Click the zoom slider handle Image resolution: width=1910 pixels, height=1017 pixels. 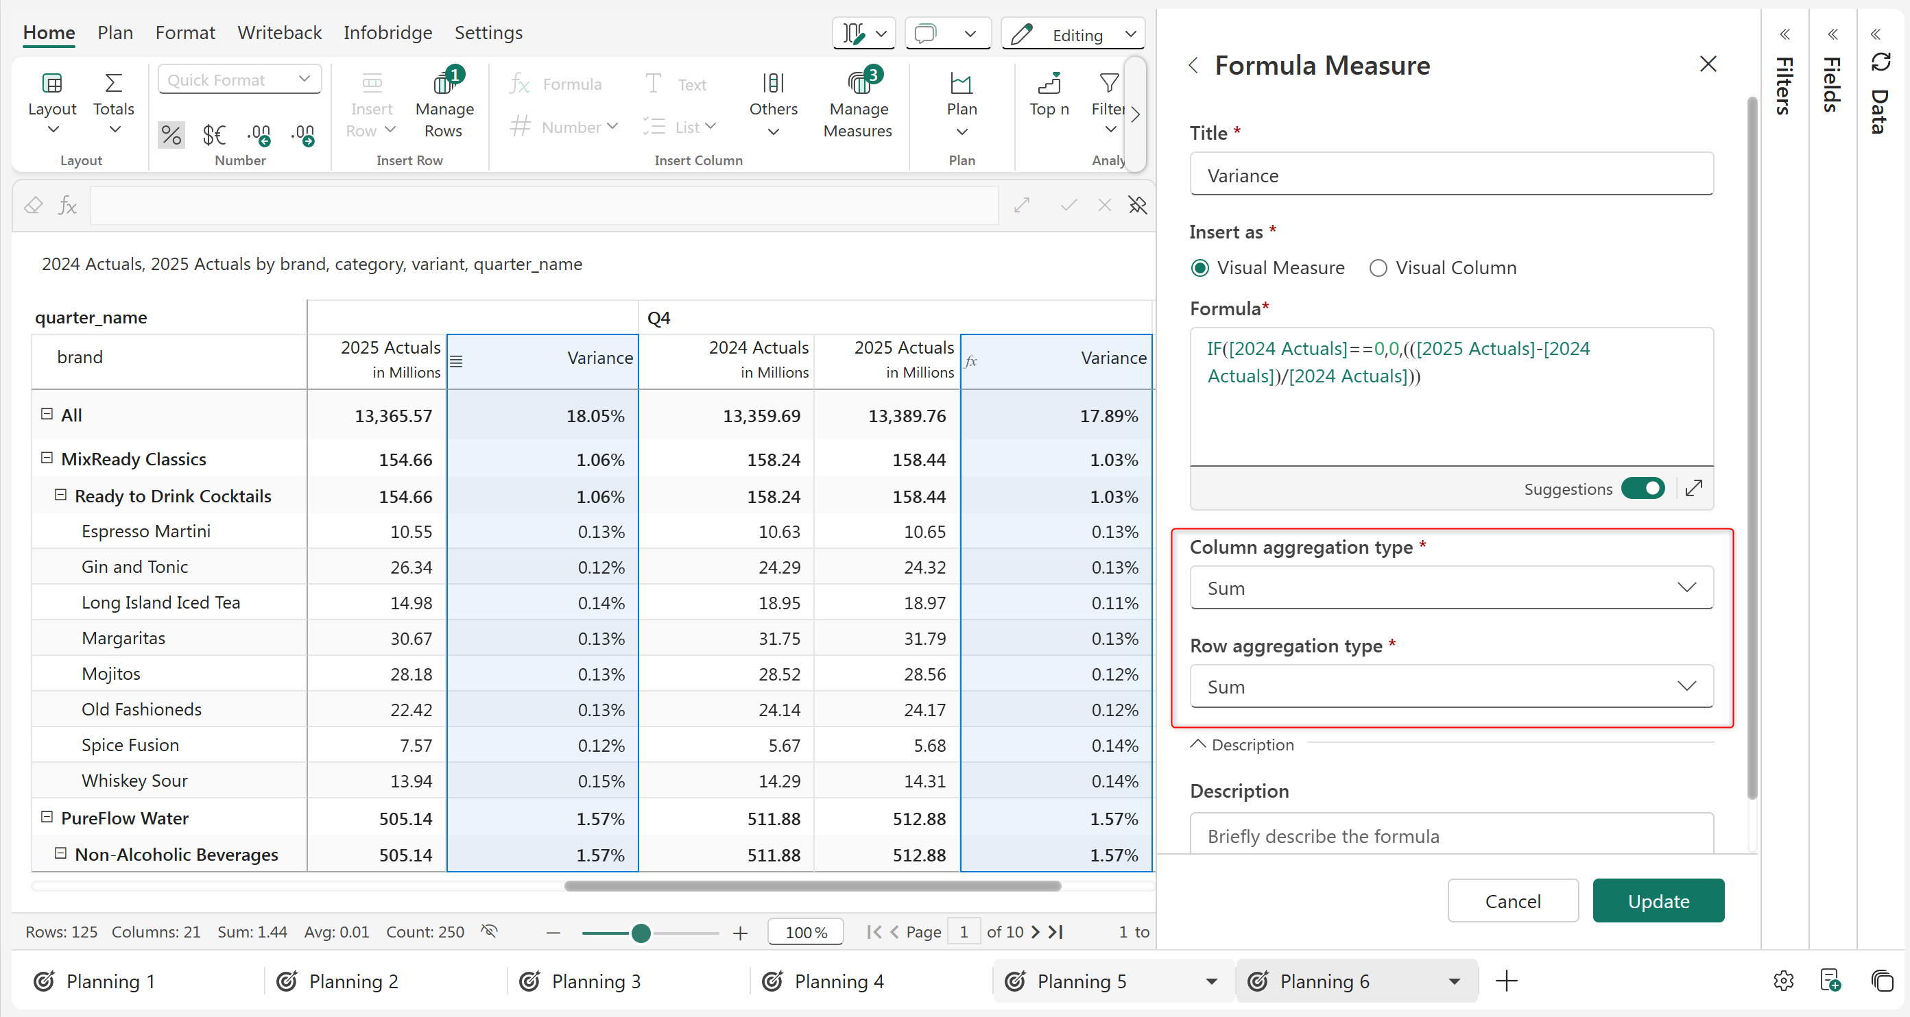641,933
